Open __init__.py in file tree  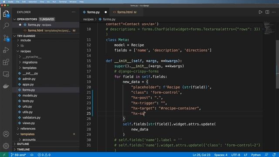tap(30, 73)
